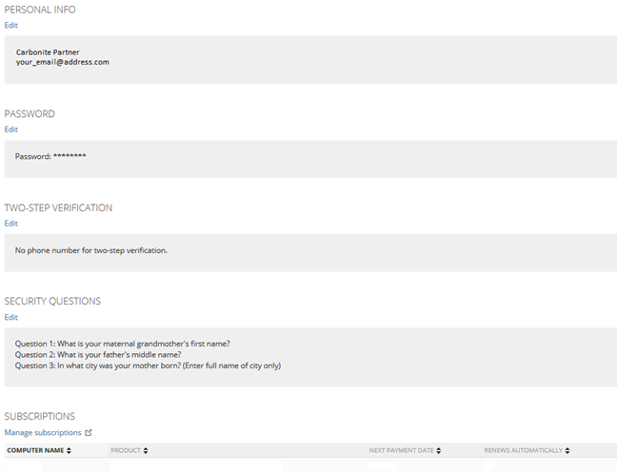This screenshot has height=473, width=619.
Task: Click Question 1 about maternal grandmother's name
Action: pyautogui.click(x=123, y=344)
